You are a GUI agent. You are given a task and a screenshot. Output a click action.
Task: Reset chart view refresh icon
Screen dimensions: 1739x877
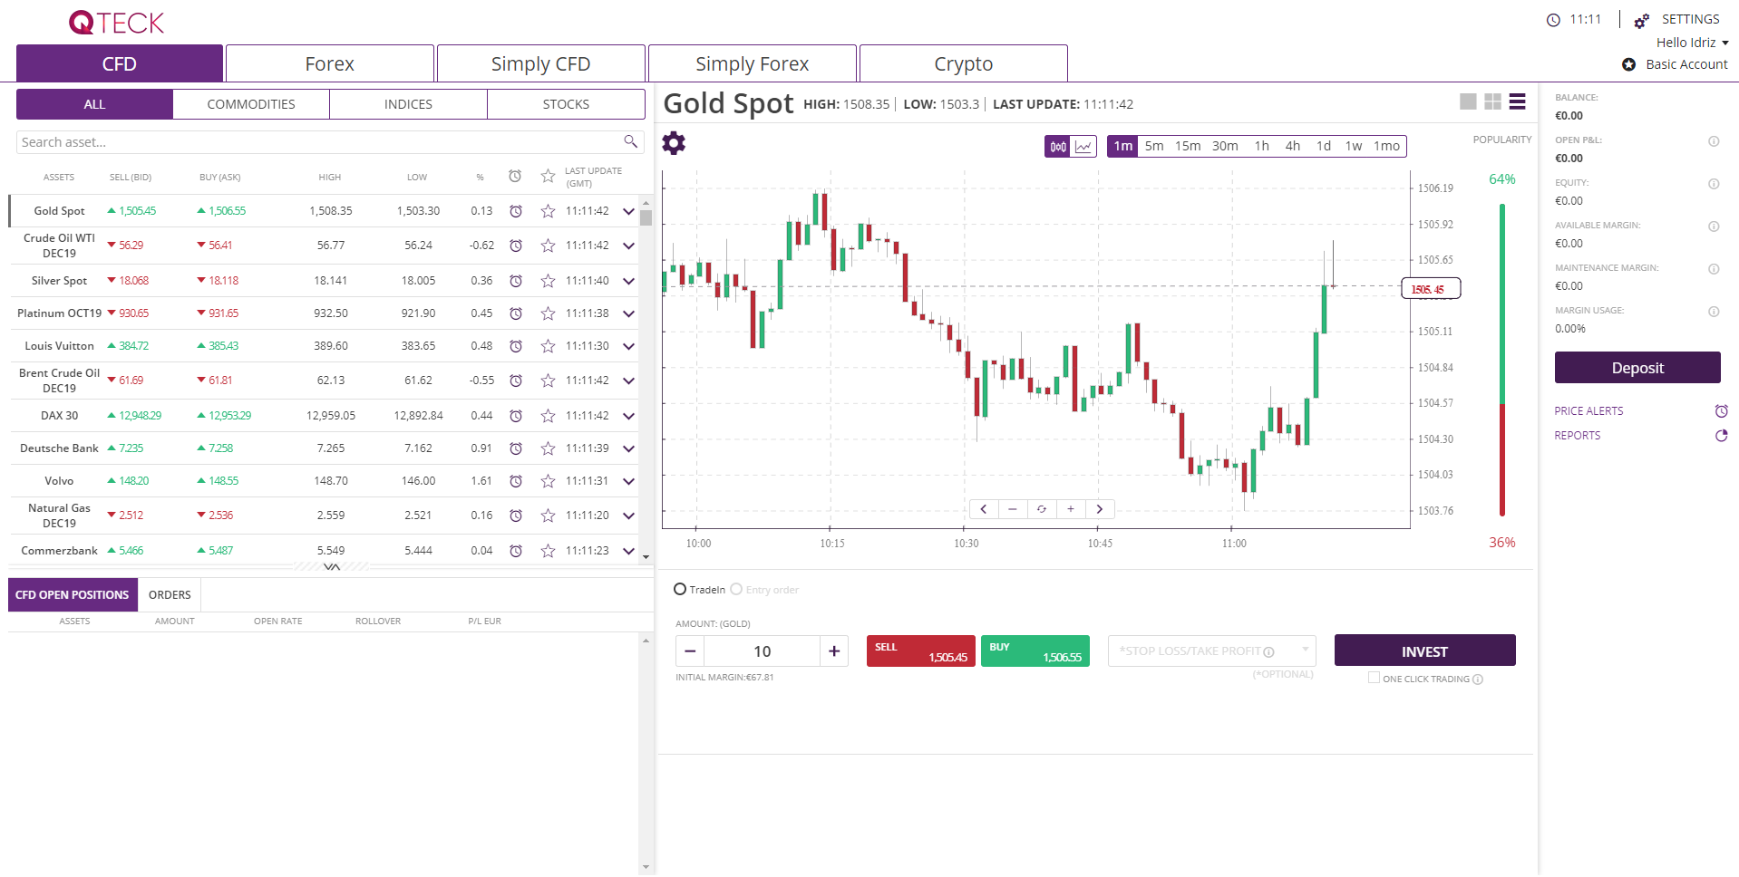tap(1042, 509)
